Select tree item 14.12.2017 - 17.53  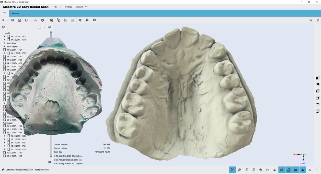[x=14, y=60]
